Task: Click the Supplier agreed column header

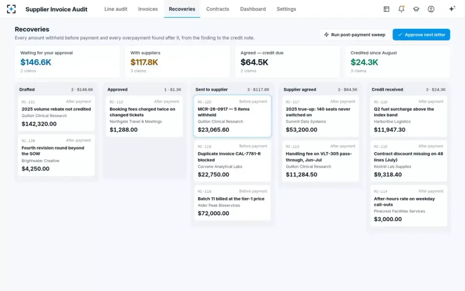Action: (x=320, y=89)
